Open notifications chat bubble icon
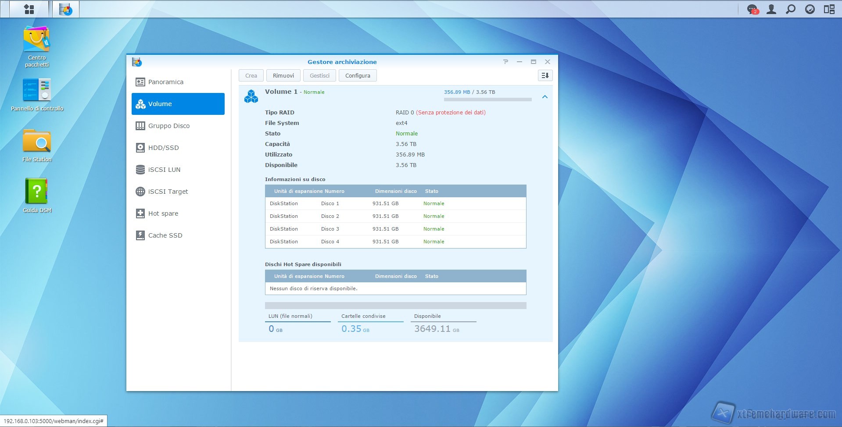The image size is (842, 427). click(752, 9)
